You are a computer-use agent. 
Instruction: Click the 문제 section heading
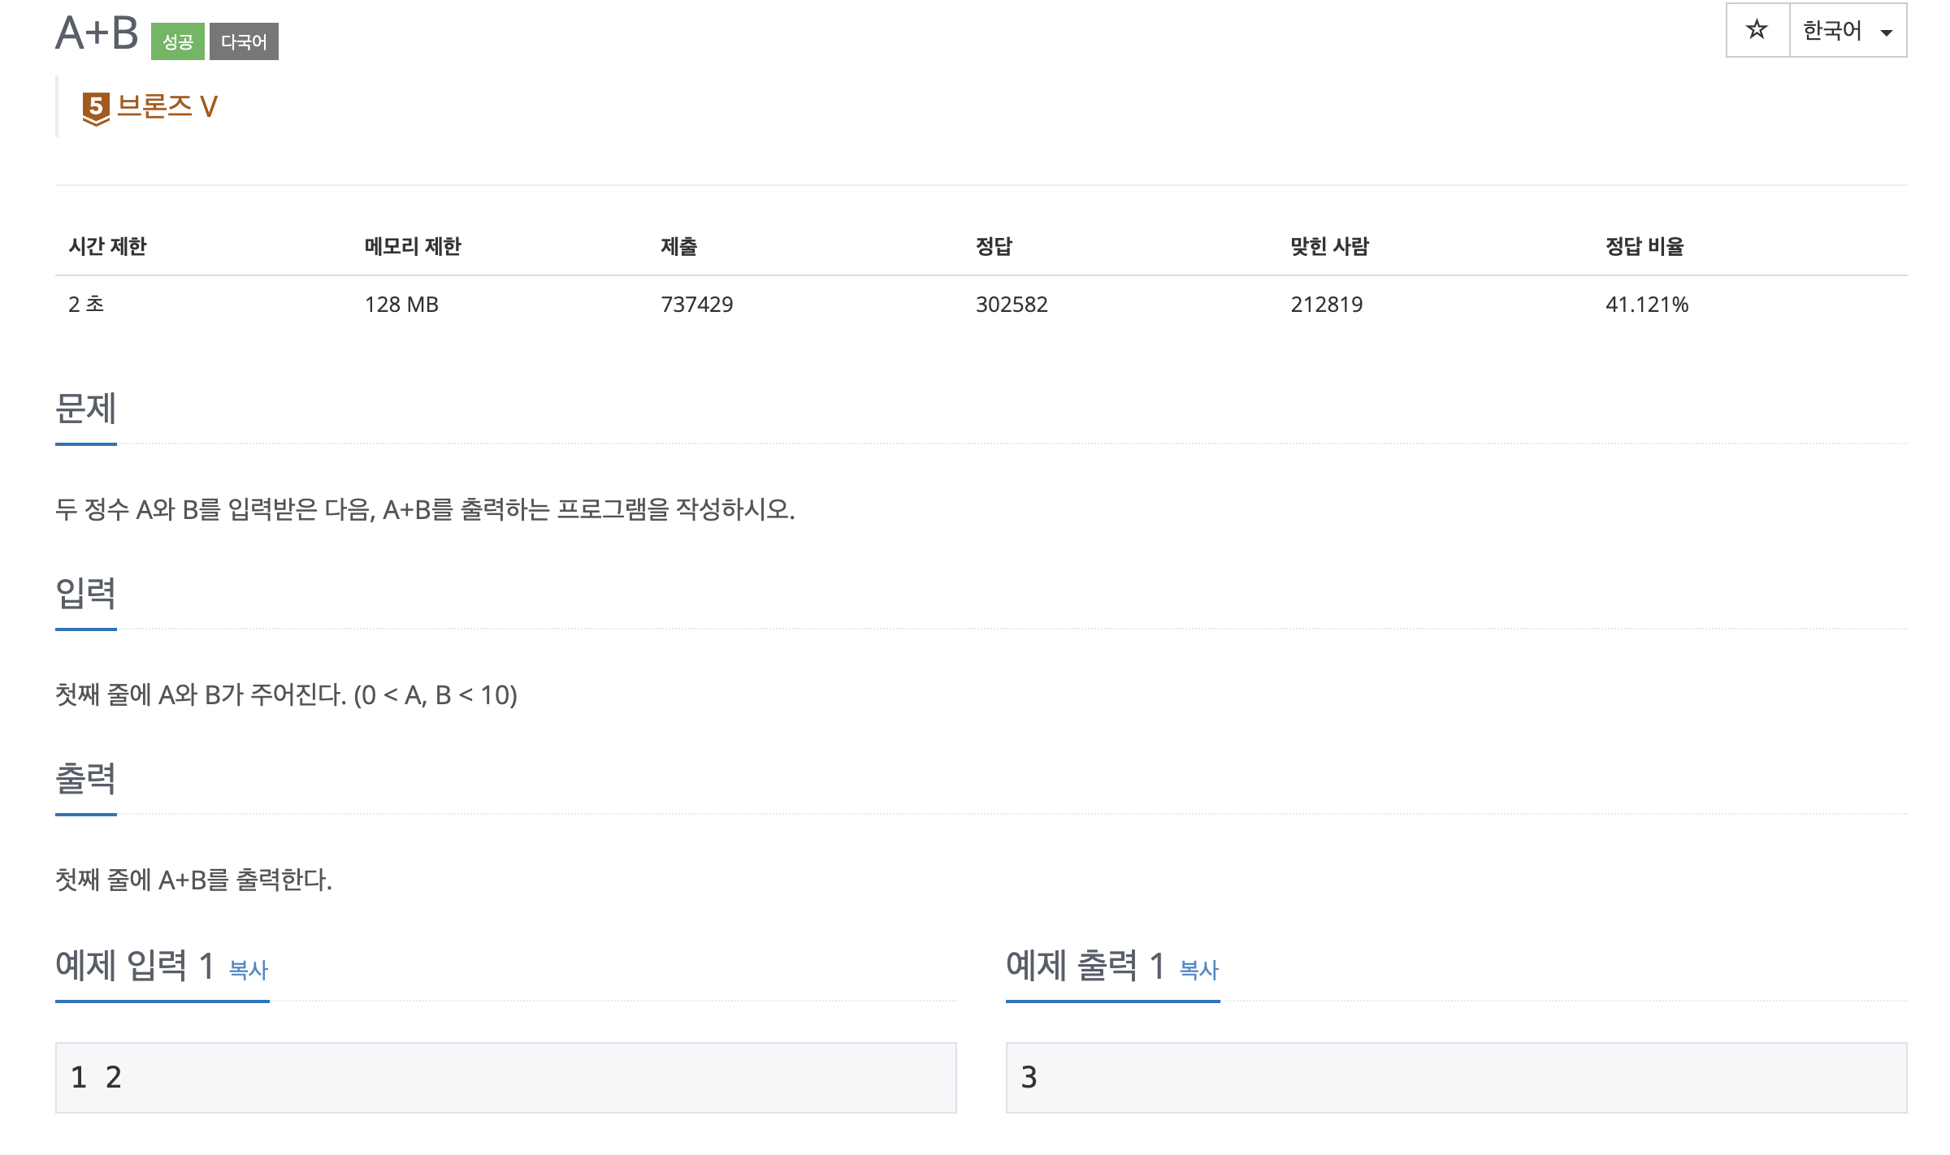pos(86,409)
